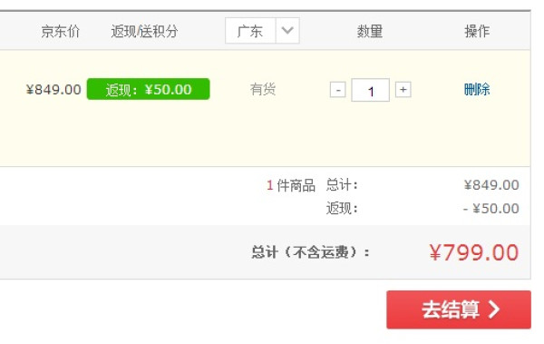Select the 京东价 column header
The image size is (544, 344).
(61, 31)
